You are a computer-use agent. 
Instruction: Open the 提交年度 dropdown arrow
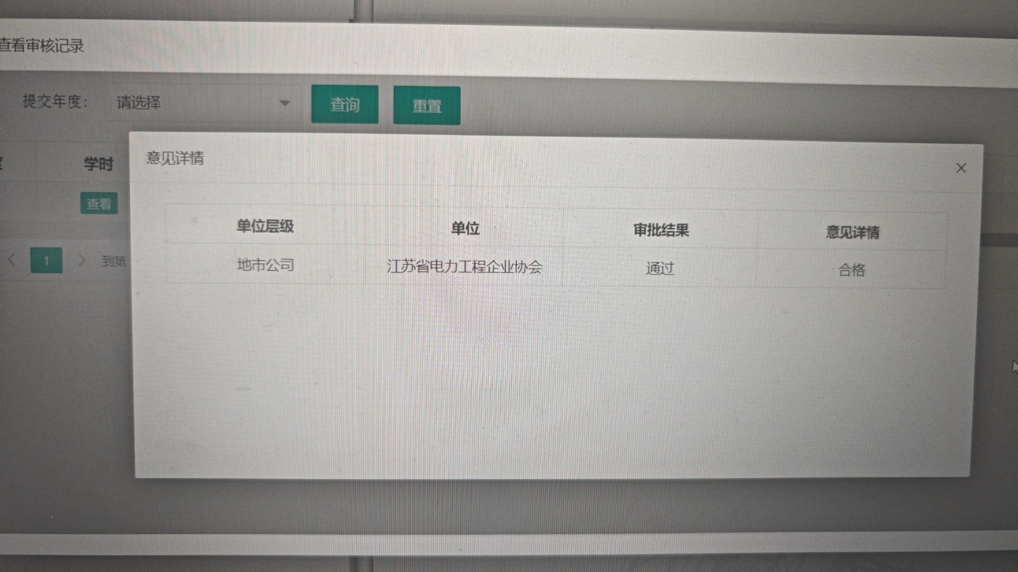285,103
